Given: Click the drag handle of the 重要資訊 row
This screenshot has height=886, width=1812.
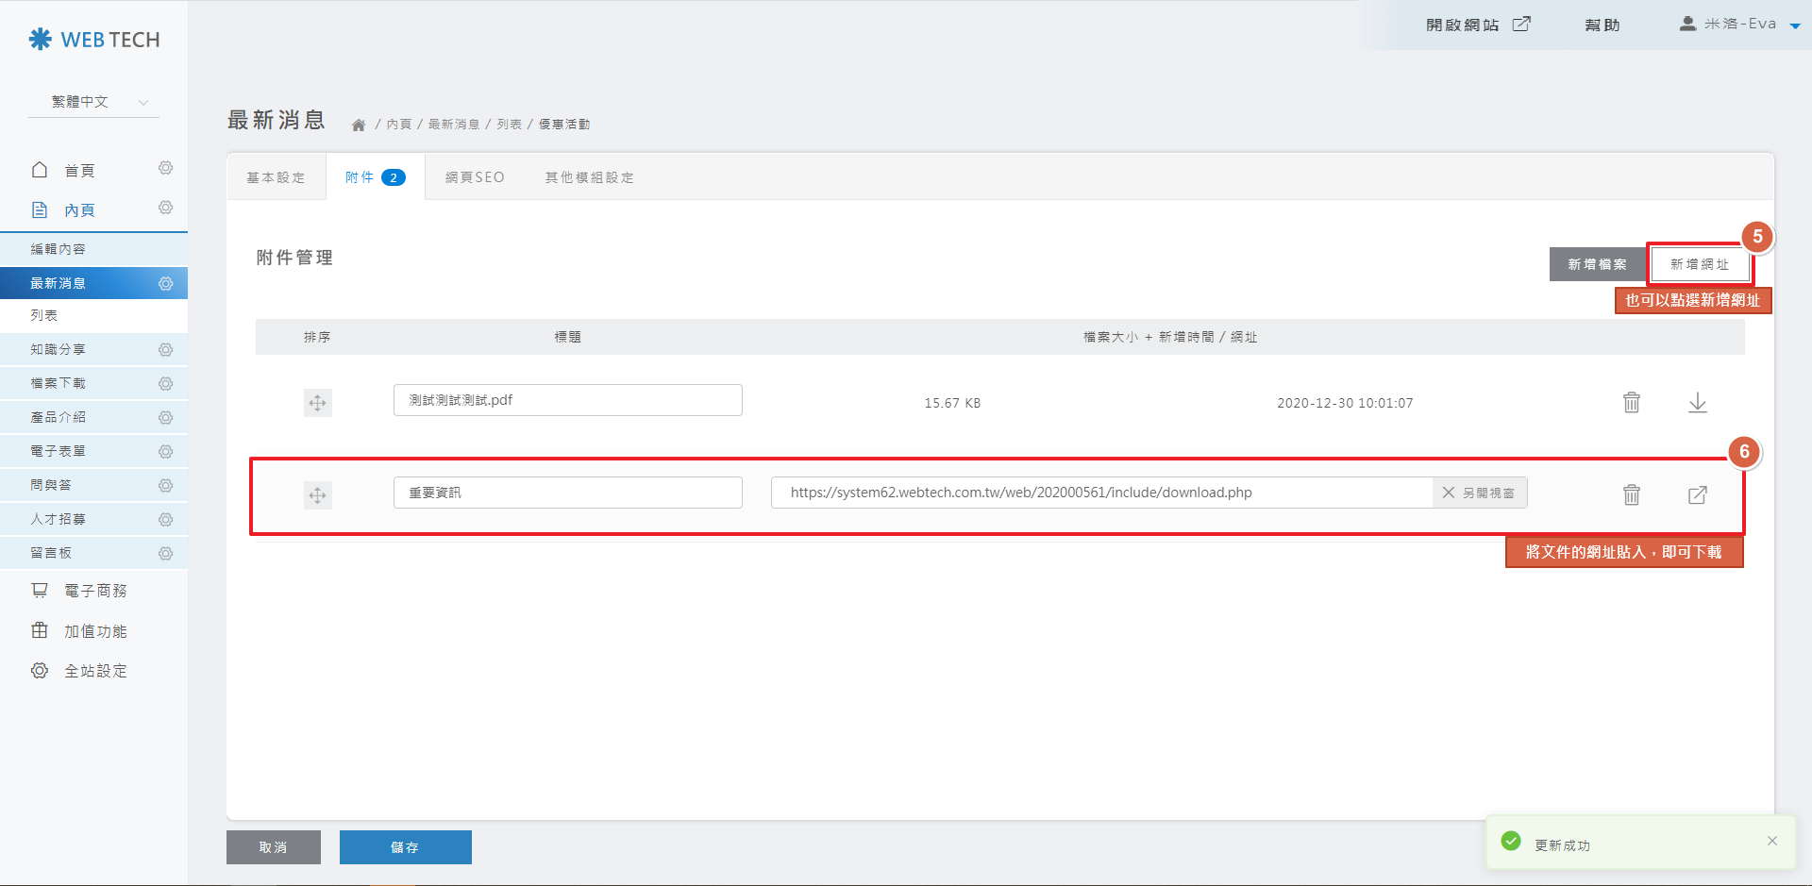Looking at the screenshot, I should point(317,494).
